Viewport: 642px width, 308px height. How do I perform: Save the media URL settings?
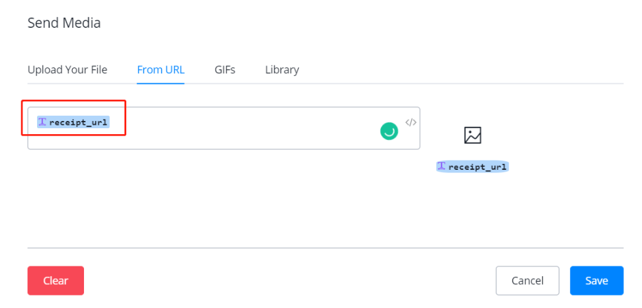[x=596, y=281]
